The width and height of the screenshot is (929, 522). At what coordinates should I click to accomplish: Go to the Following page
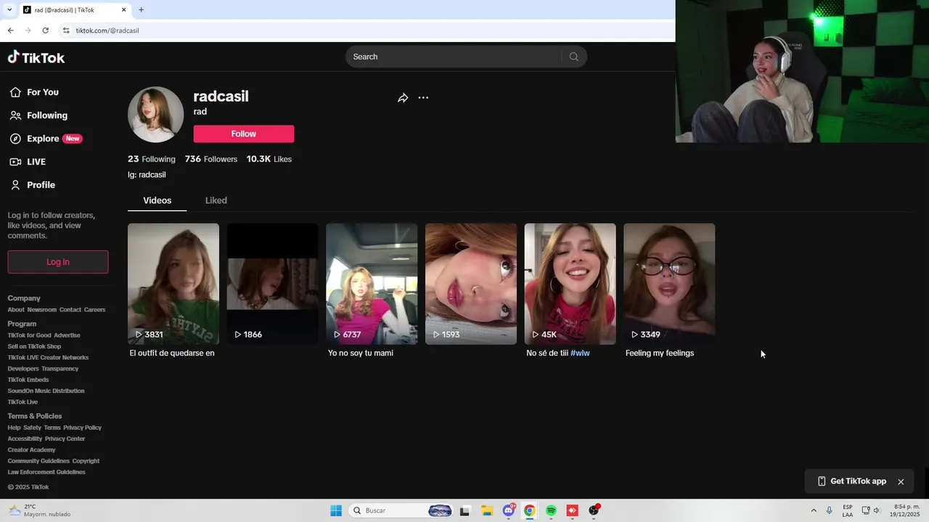38,115
